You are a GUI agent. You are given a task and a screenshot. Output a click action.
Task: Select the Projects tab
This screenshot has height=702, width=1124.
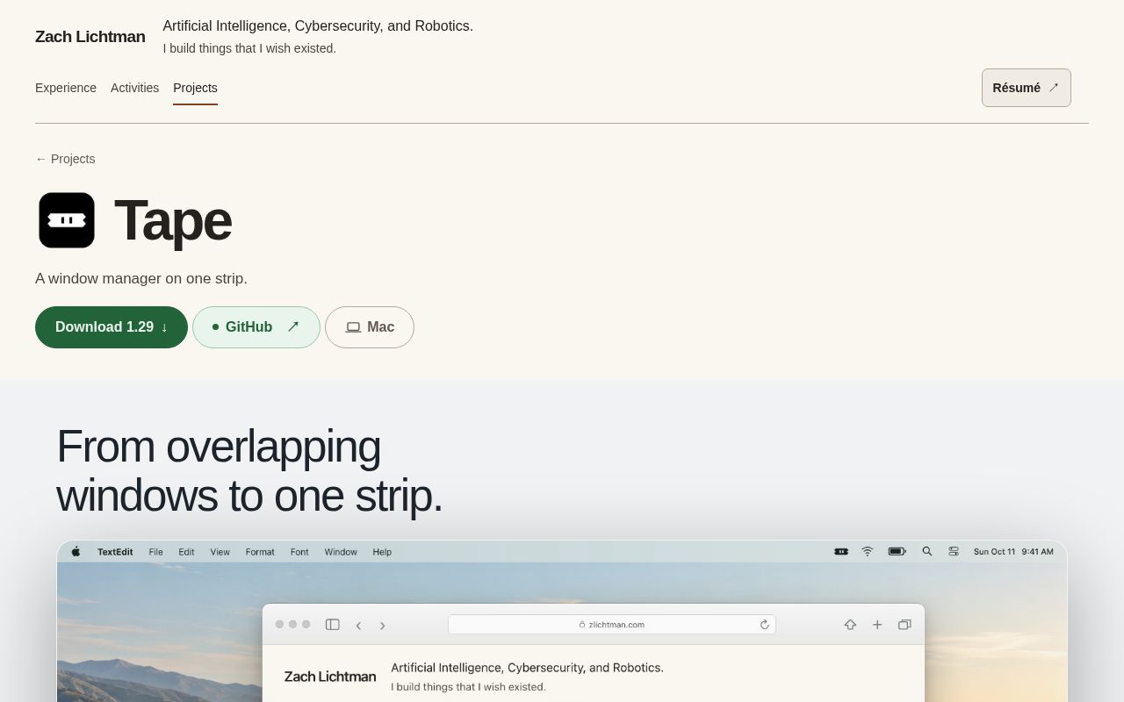[x=195, y=88]
